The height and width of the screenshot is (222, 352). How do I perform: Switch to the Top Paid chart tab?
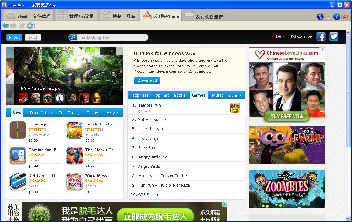(161, 95)
